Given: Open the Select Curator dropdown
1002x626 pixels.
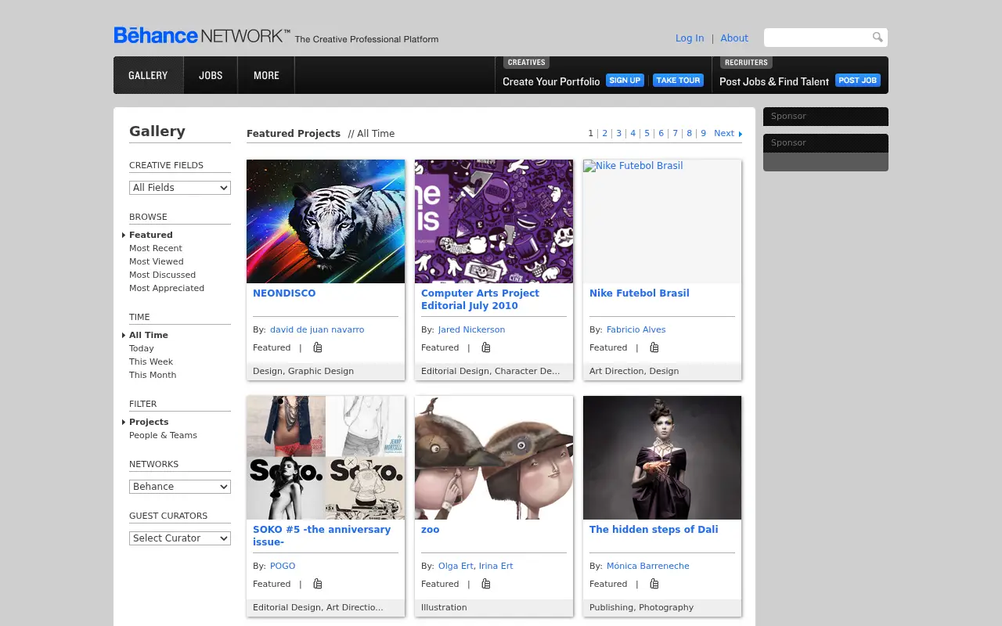Looking at the screenshot, I should [180, 538].
